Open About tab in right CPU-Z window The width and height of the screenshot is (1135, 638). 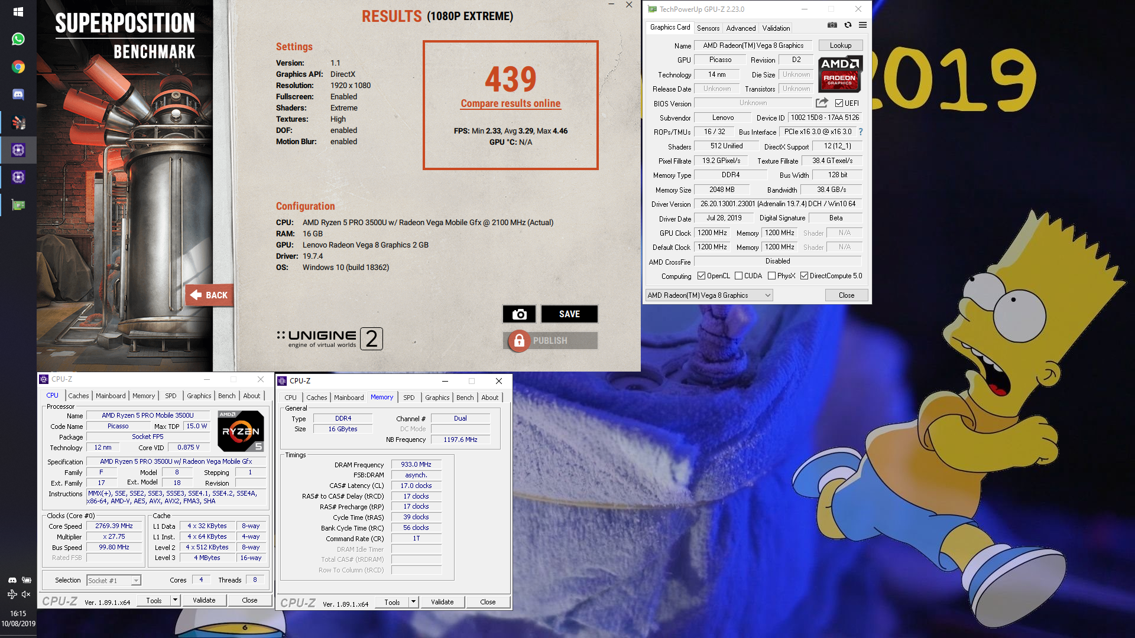[489, 398]
